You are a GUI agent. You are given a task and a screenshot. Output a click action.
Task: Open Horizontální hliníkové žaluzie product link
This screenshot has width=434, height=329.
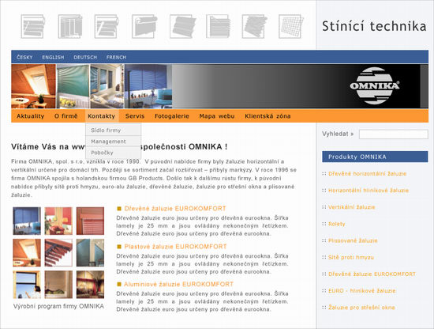point(369,191)
